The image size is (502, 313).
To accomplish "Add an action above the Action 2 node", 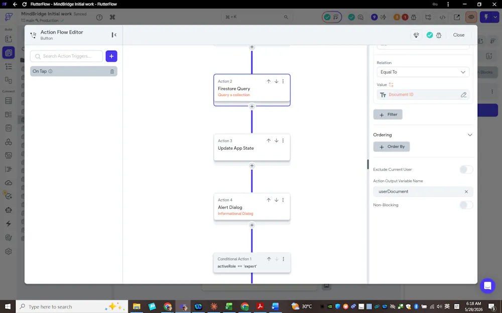I will (x=252, y=47).
